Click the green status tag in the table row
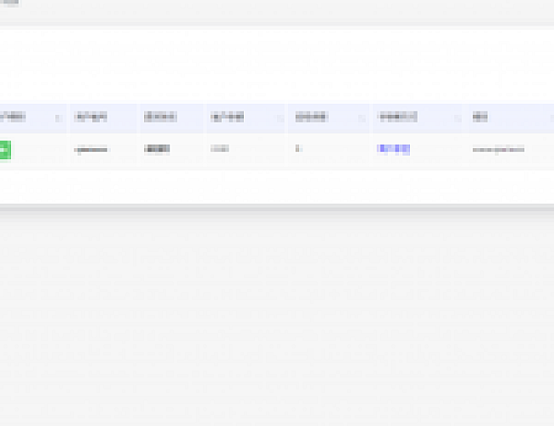Viewport: 554px width, 426px height. point(4,149)
